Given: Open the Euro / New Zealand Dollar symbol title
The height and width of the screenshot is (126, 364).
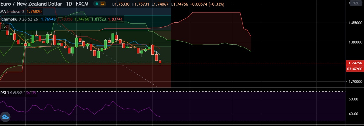Looking at the screenshot, I should point(31,4).
